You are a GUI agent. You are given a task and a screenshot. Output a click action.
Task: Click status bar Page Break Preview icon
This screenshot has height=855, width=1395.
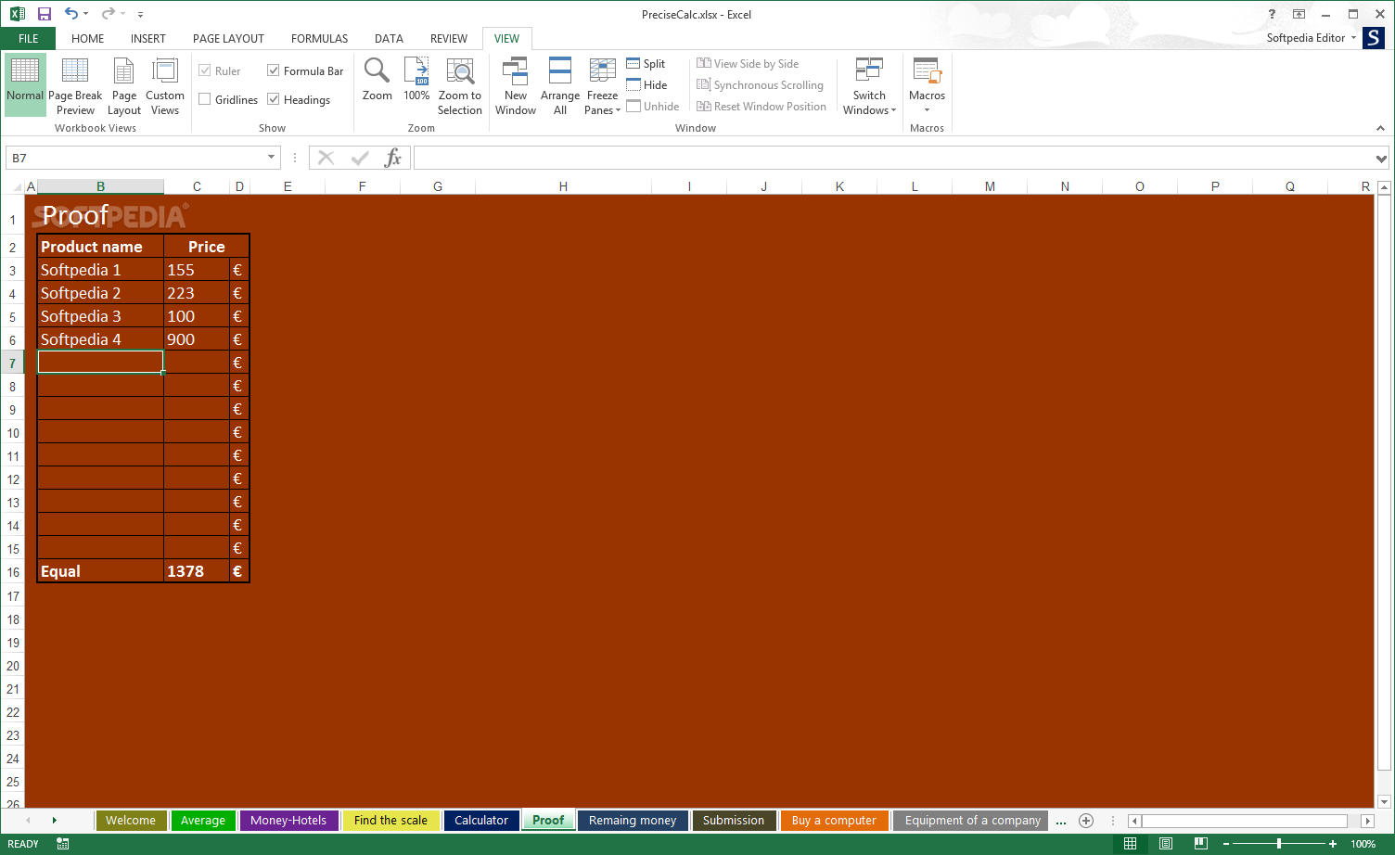[x=1200, y=844]
